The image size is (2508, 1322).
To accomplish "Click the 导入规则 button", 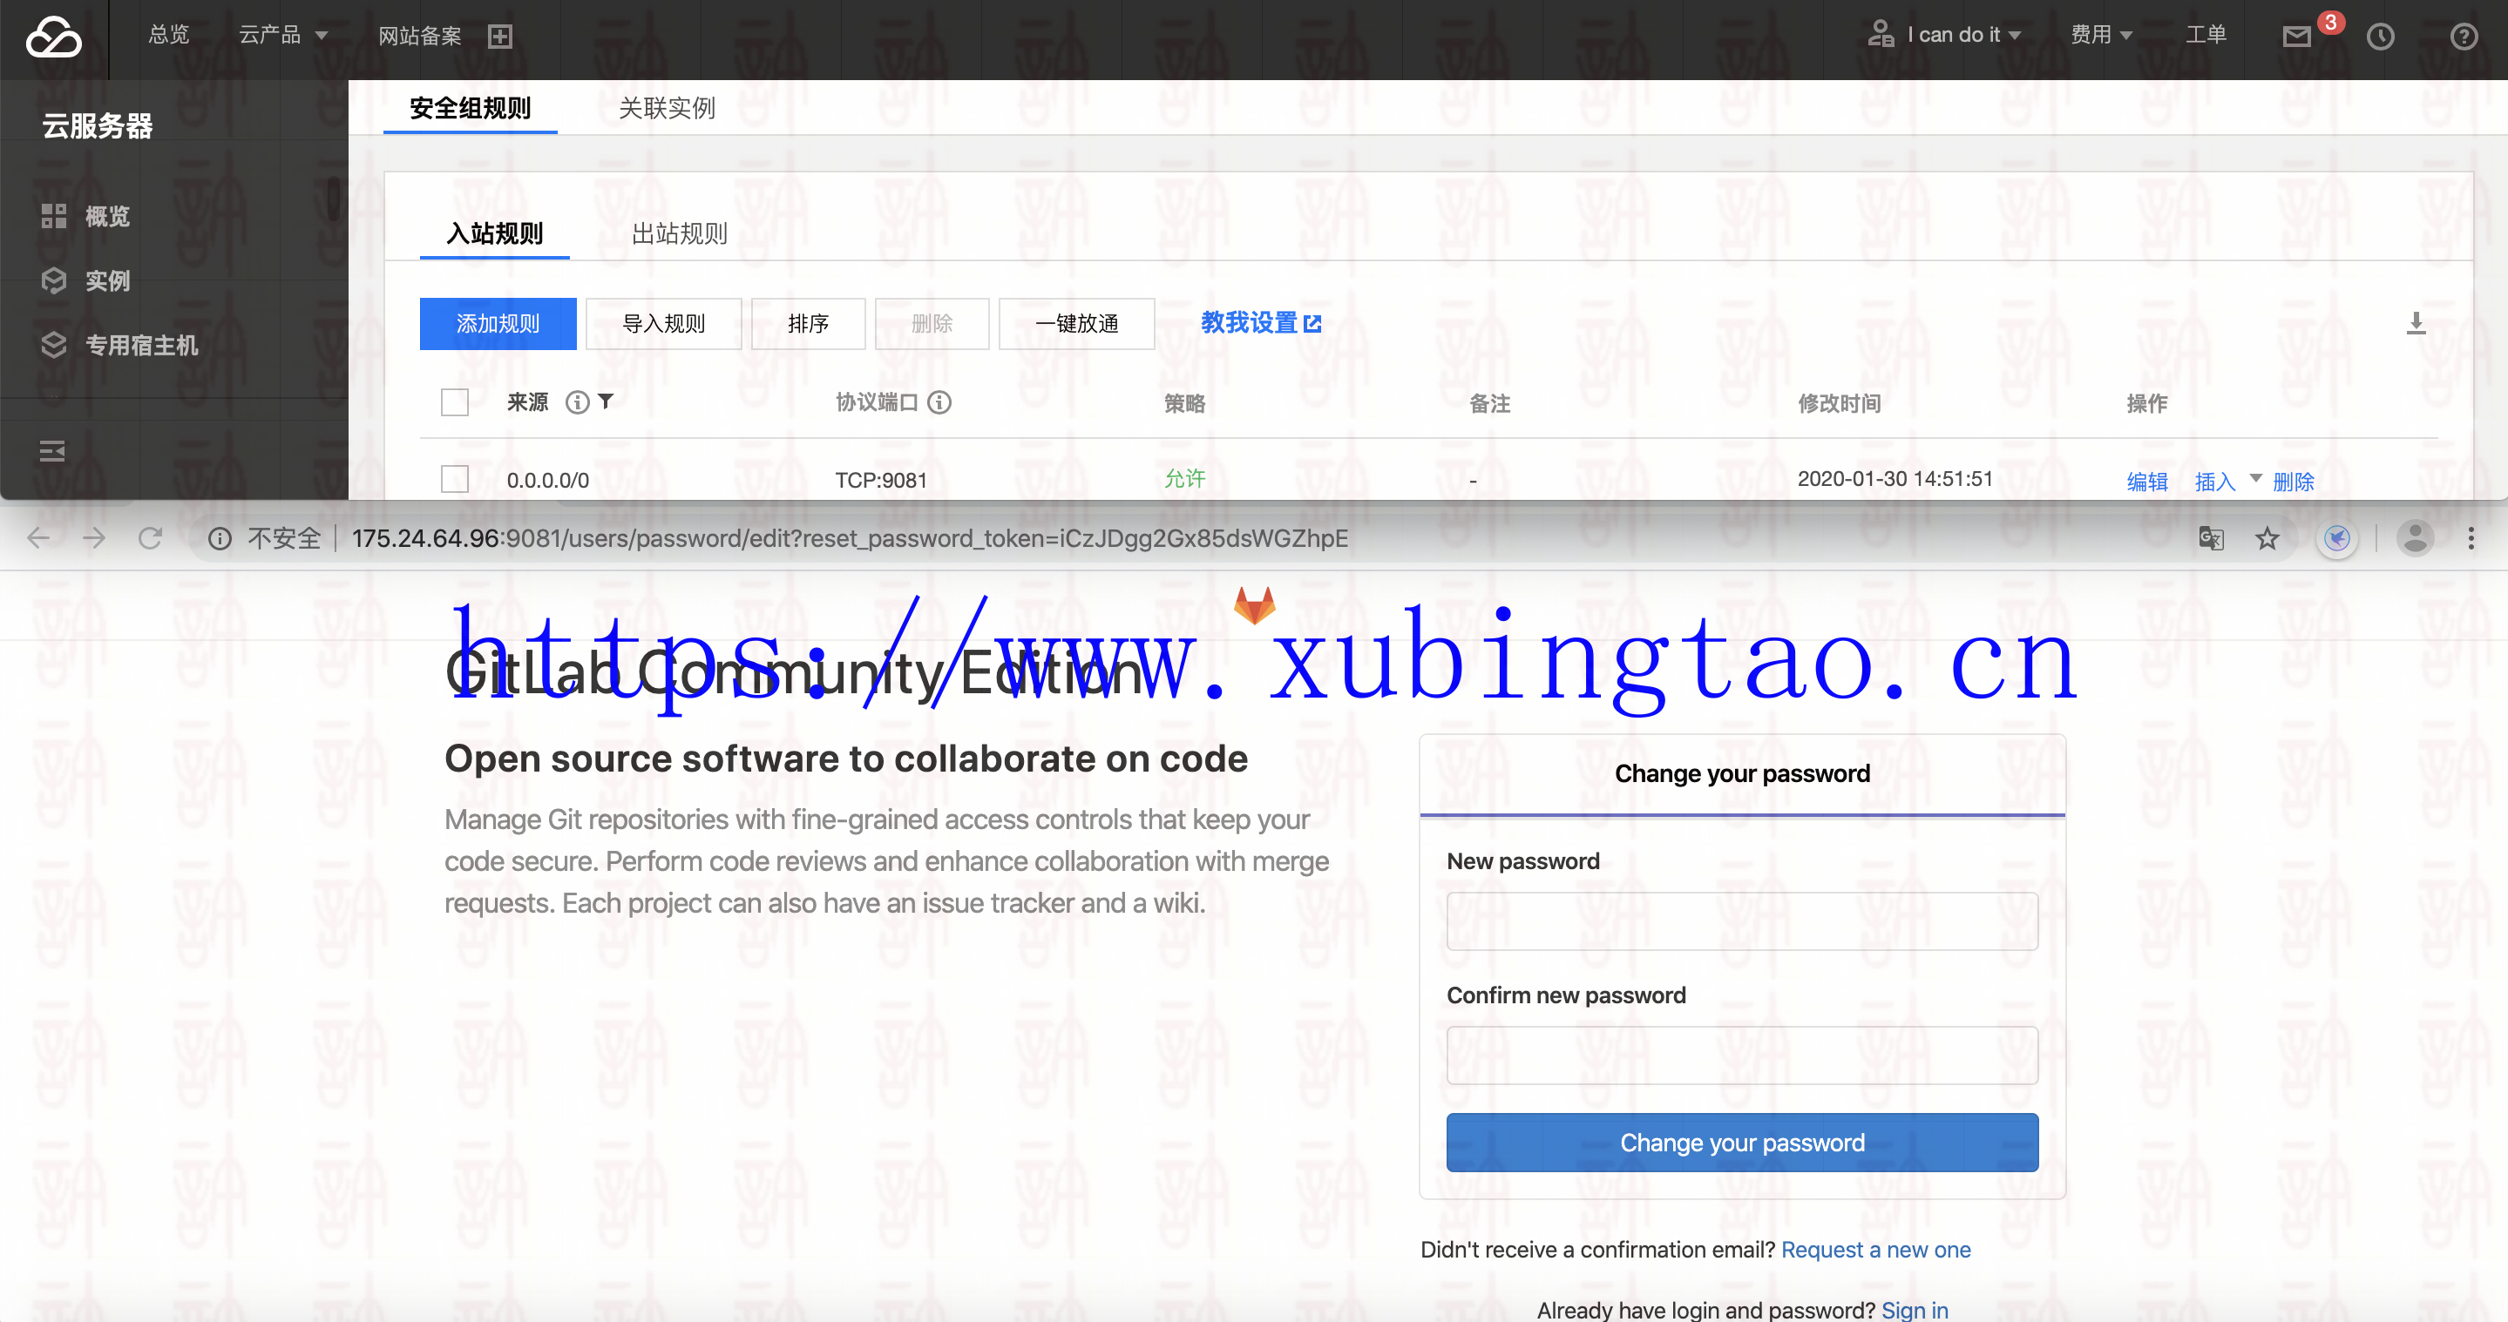I will coord(664,323).
